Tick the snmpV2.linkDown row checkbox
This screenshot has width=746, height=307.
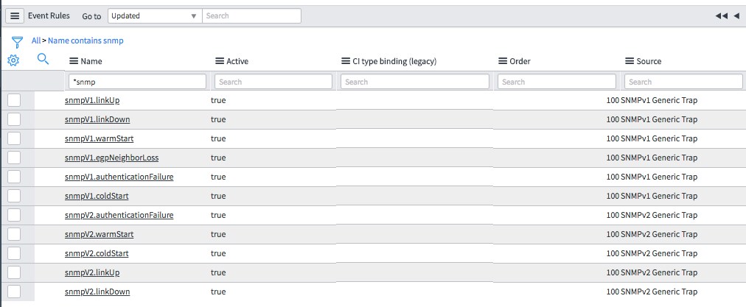pyautogui.click(x=14, y=292)
